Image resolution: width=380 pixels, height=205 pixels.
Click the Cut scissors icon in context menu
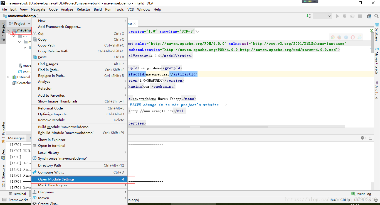pos(34,34)
